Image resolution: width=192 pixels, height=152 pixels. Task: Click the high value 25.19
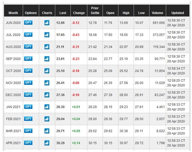(x=124, y=59)
